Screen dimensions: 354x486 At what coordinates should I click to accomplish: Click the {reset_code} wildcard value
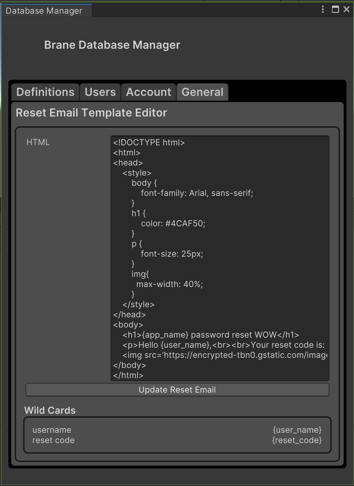pyautogui.click(x=297, y=440)
